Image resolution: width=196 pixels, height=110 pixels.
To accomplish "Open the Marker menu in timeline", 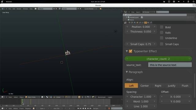I will click(16, 108).
